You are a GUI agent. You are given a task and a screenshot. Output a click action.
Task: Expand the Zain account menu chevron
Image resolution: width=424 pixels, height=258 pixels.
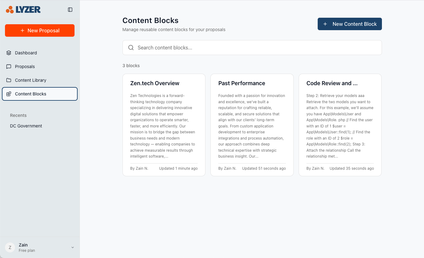(x=73, y=247)
